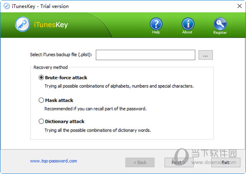Click the About label in header
Viewport: 246px width, 174px height.
187,32
